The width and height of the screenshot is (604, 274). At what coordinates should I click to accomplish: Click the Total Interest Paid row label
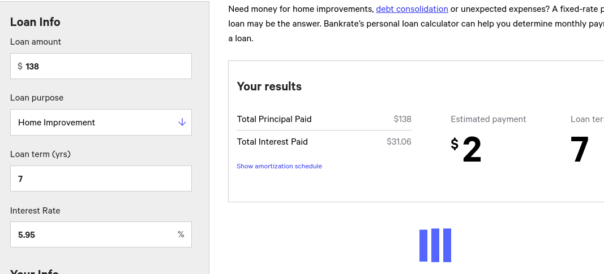(272, 142)
